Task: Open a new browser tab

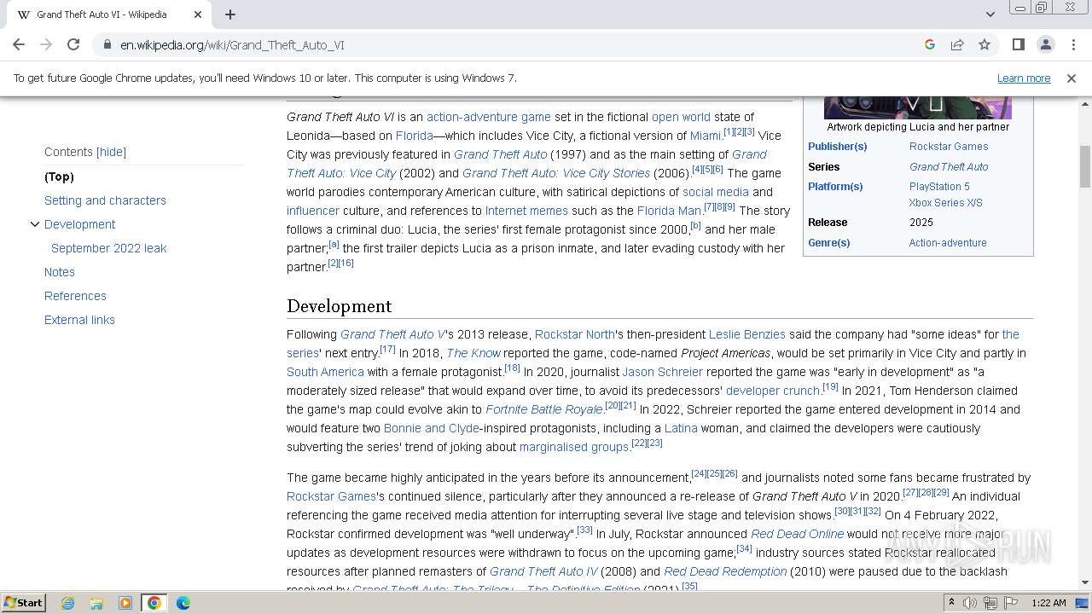Action: point(230,14)
